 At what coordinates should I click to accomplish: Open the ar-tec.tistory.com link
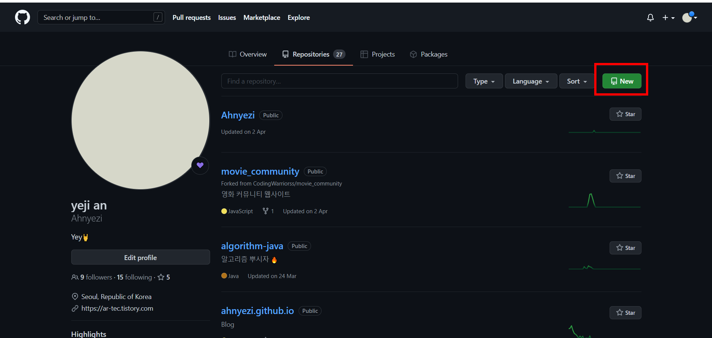click(x=117, y=308)
